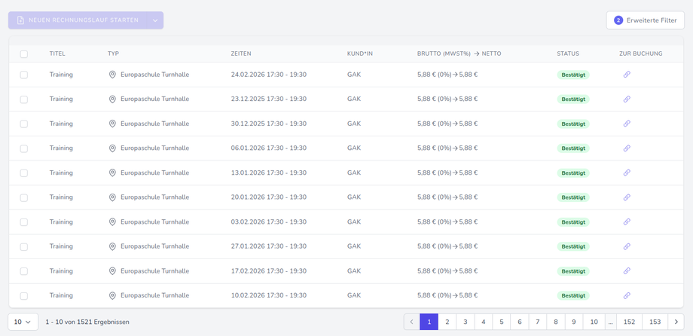Open booking link for 30.12.2025 training

coord(626,124)
